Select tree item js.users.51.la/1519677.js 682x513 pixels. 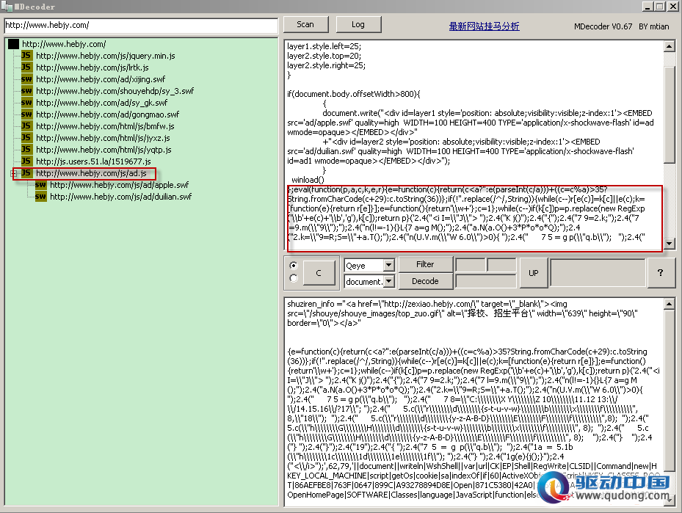click(x=93, y=161)
